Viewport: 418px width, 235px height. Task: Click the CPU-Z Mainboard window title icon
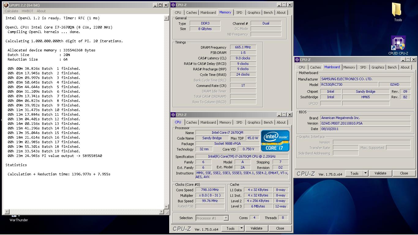click(297, 60)
